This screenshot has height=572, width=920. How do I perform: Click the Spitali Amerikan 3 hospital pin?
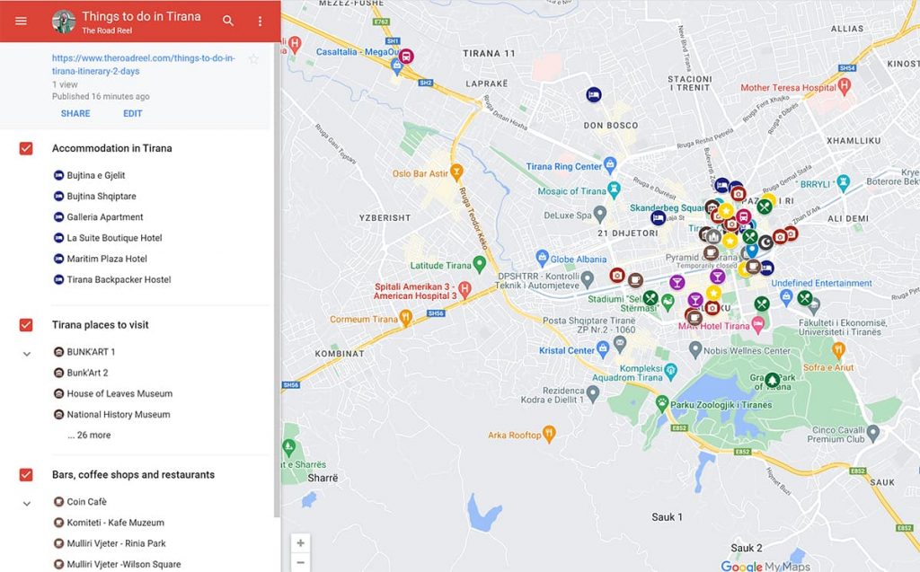tap(464, 288)
